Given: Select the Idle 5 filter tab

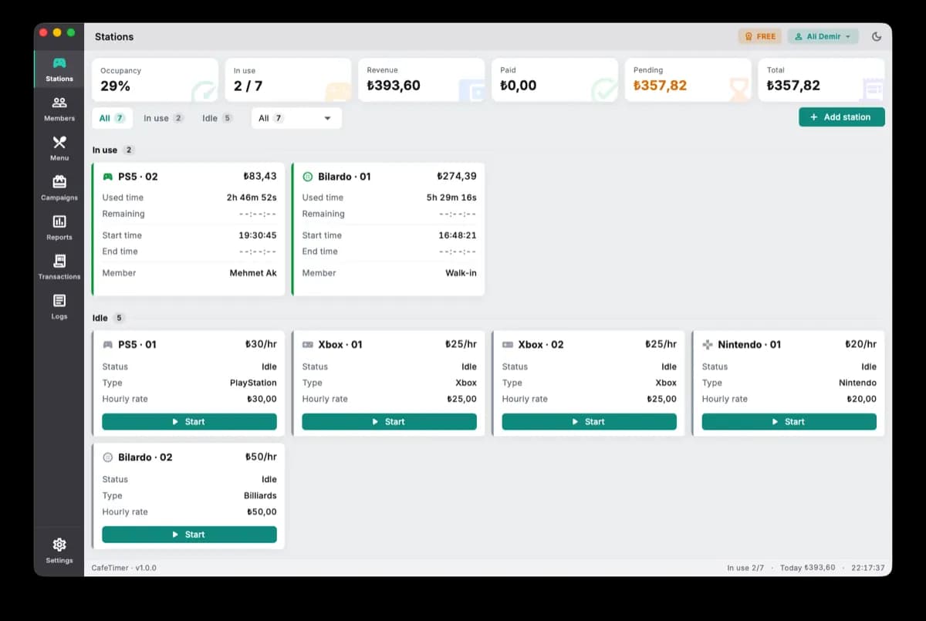Looking at the screenshot, I should (x=217, y=118).
